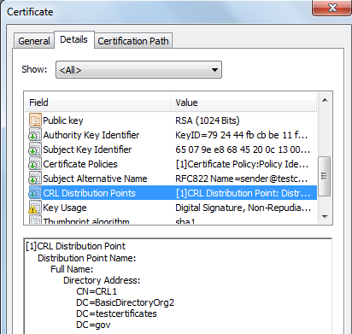Click the DC=gov line

point(93,325)
